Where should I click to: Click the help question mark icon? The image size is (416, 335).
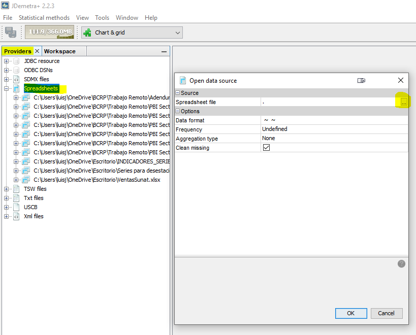[401, 263]
